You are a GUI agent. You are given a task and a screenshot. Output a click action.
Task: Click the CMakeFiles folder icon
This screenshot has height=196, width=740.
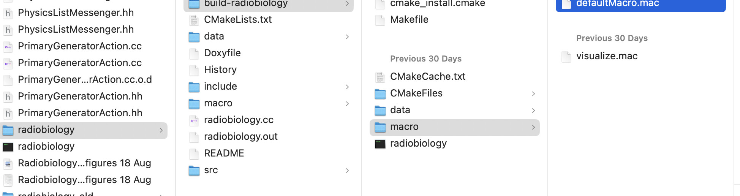point(380,94)
